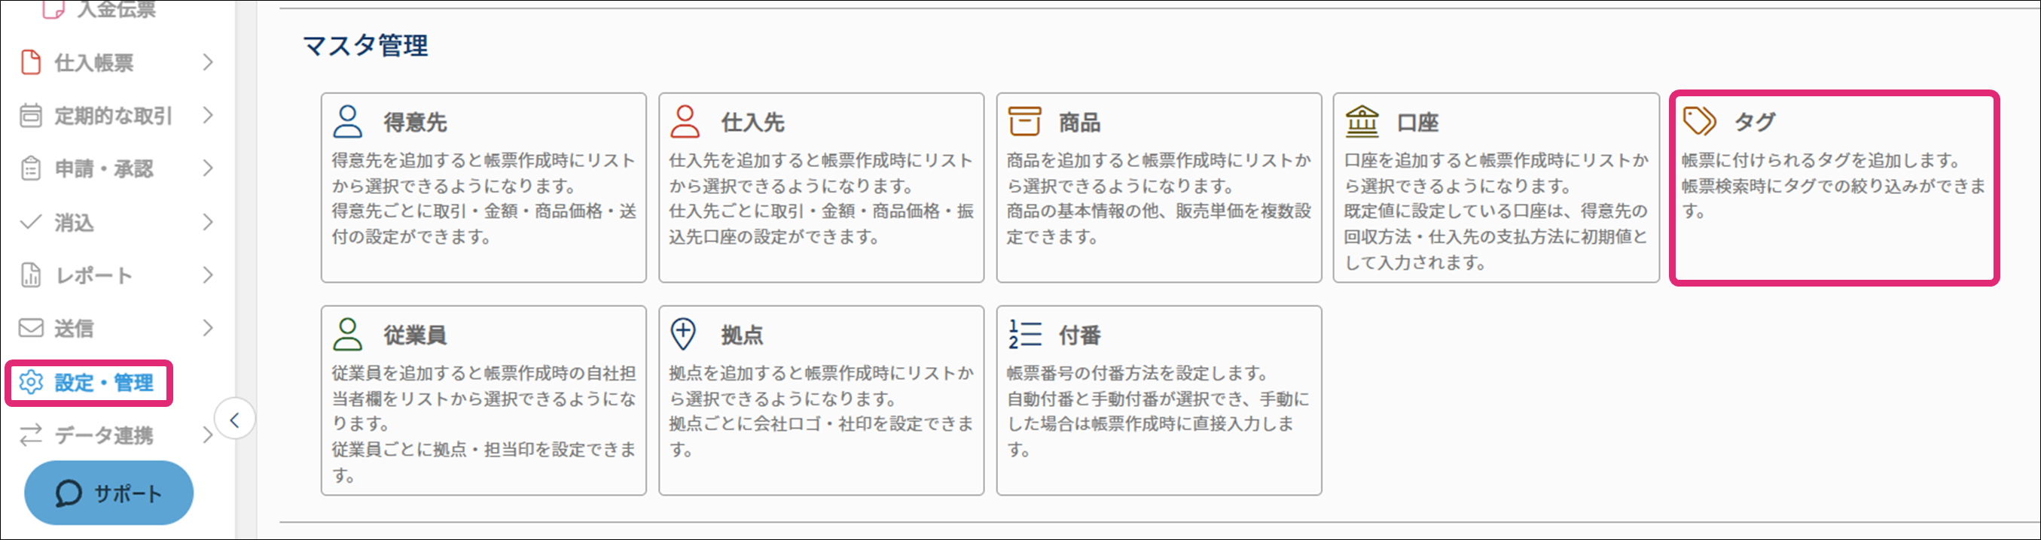2041x540 pixels.
Task: Open the サポート chat button
Action: pos(108,493)
